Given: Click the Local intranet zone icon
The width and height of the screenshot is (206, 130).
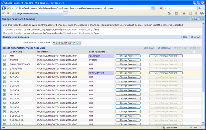Looking at the screenshot, I should click(164, 127).
